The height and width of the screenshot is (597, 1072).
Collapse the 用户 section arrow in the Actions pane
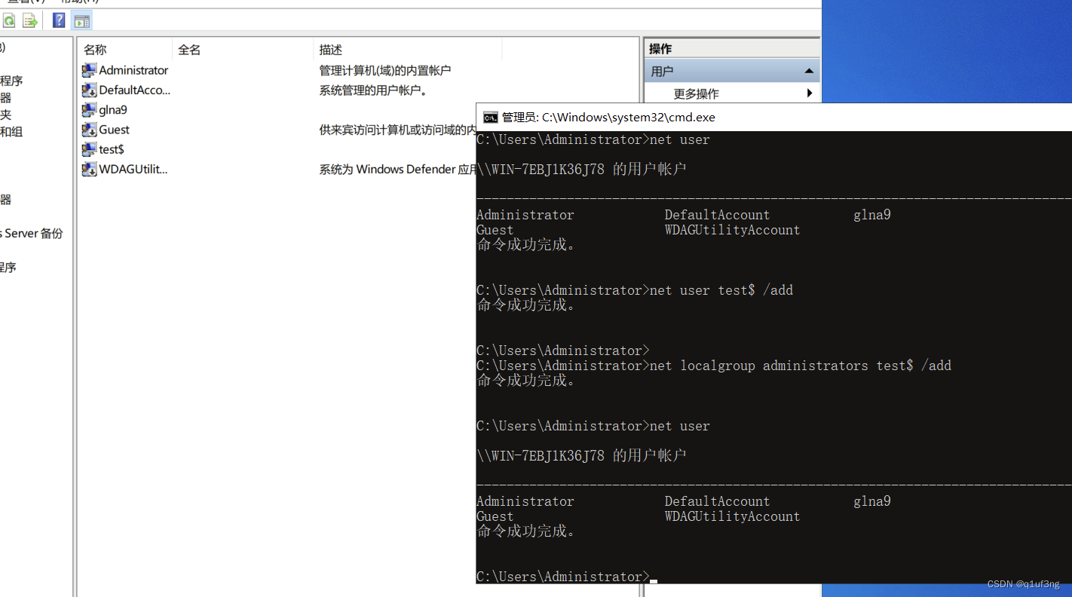coord(809,71)
